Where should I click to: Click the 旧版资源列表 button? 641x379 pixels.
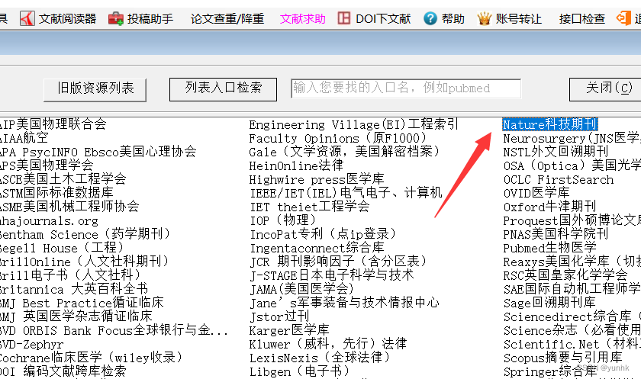(x=95, y=89)
